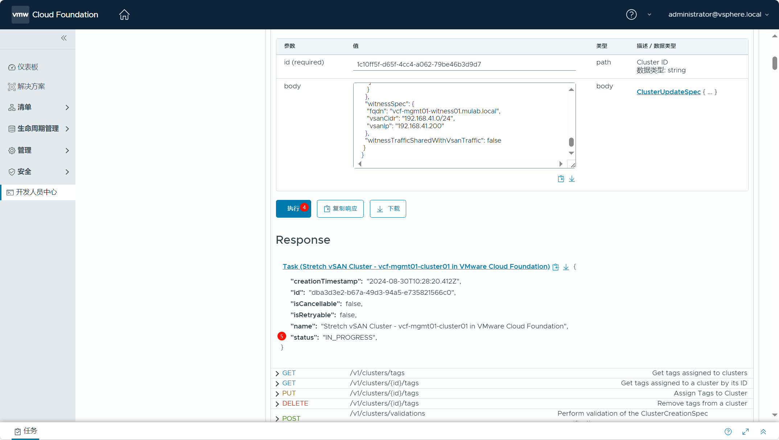The height and width of the screenshot is (440, 779).
Task: Open the 仪表板 dashboard page
Action: pyautogui.click(x=28, y=67)
